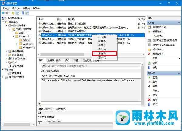The image size is (182, 131).
Task: Click the 禁用 down arrow icon
Action: pyautogui.click(x=149, y=86)
